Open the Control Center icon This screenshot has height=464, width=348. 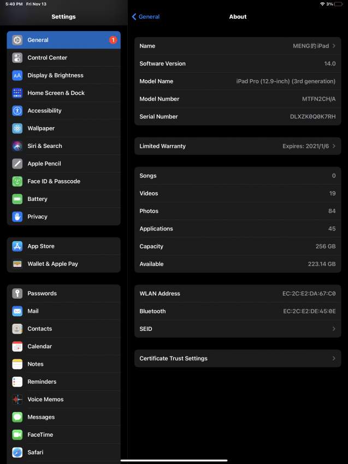(x=17, y=58)
